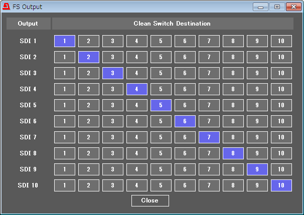Set SDI 3 destination to 8

(x=233, y=73)
